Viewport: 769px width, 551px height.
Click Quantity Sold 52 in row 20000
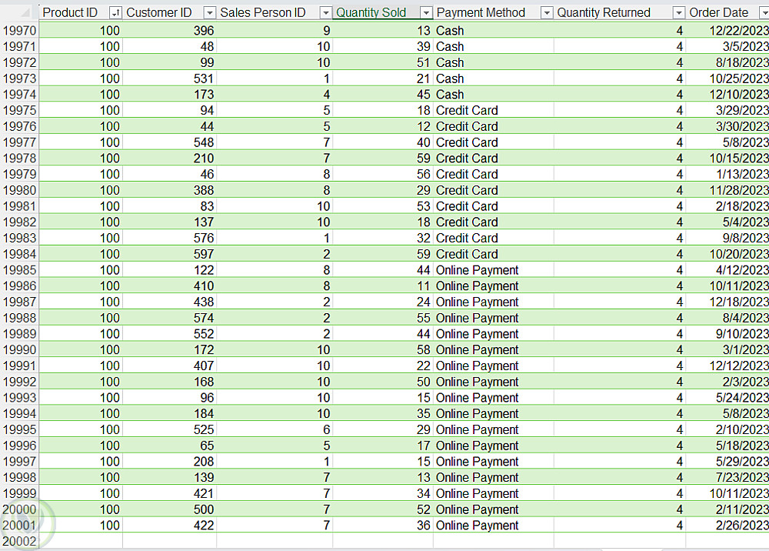click(x=383, y=509)
